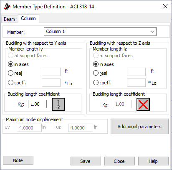Click the Ky coefficient input field

[x=37, y=104]
